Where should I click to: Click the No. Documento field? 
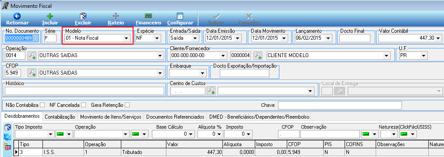click(x=22, y=38)
